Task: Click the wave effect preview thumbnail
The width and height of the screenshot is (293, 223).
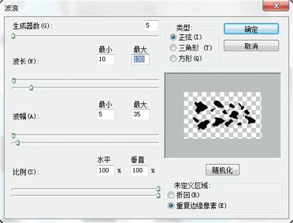Action: (x=223, y=116)
